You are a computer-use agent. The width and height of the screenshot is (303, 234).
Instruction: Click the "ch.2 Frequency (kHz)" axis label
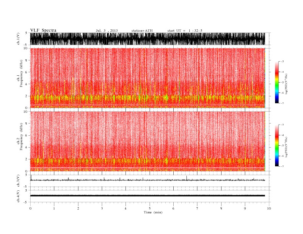coord(20,137)
